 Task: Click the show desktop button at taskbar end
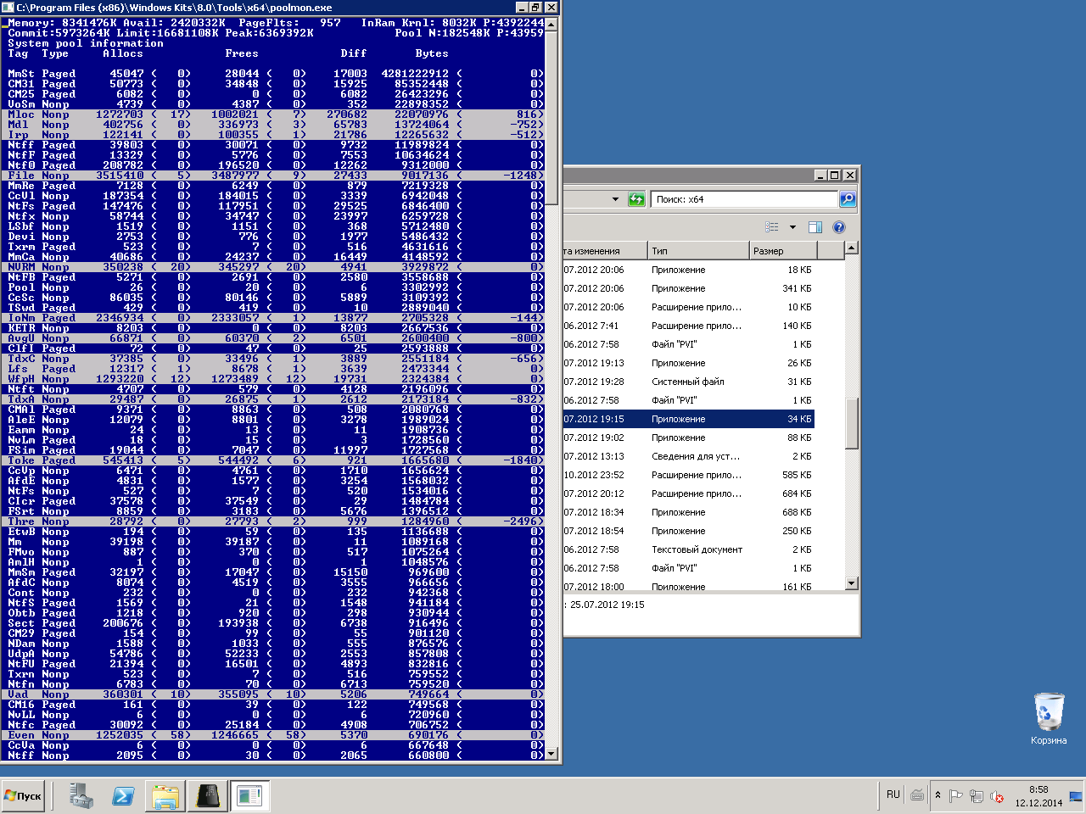tap(1076, 796)
